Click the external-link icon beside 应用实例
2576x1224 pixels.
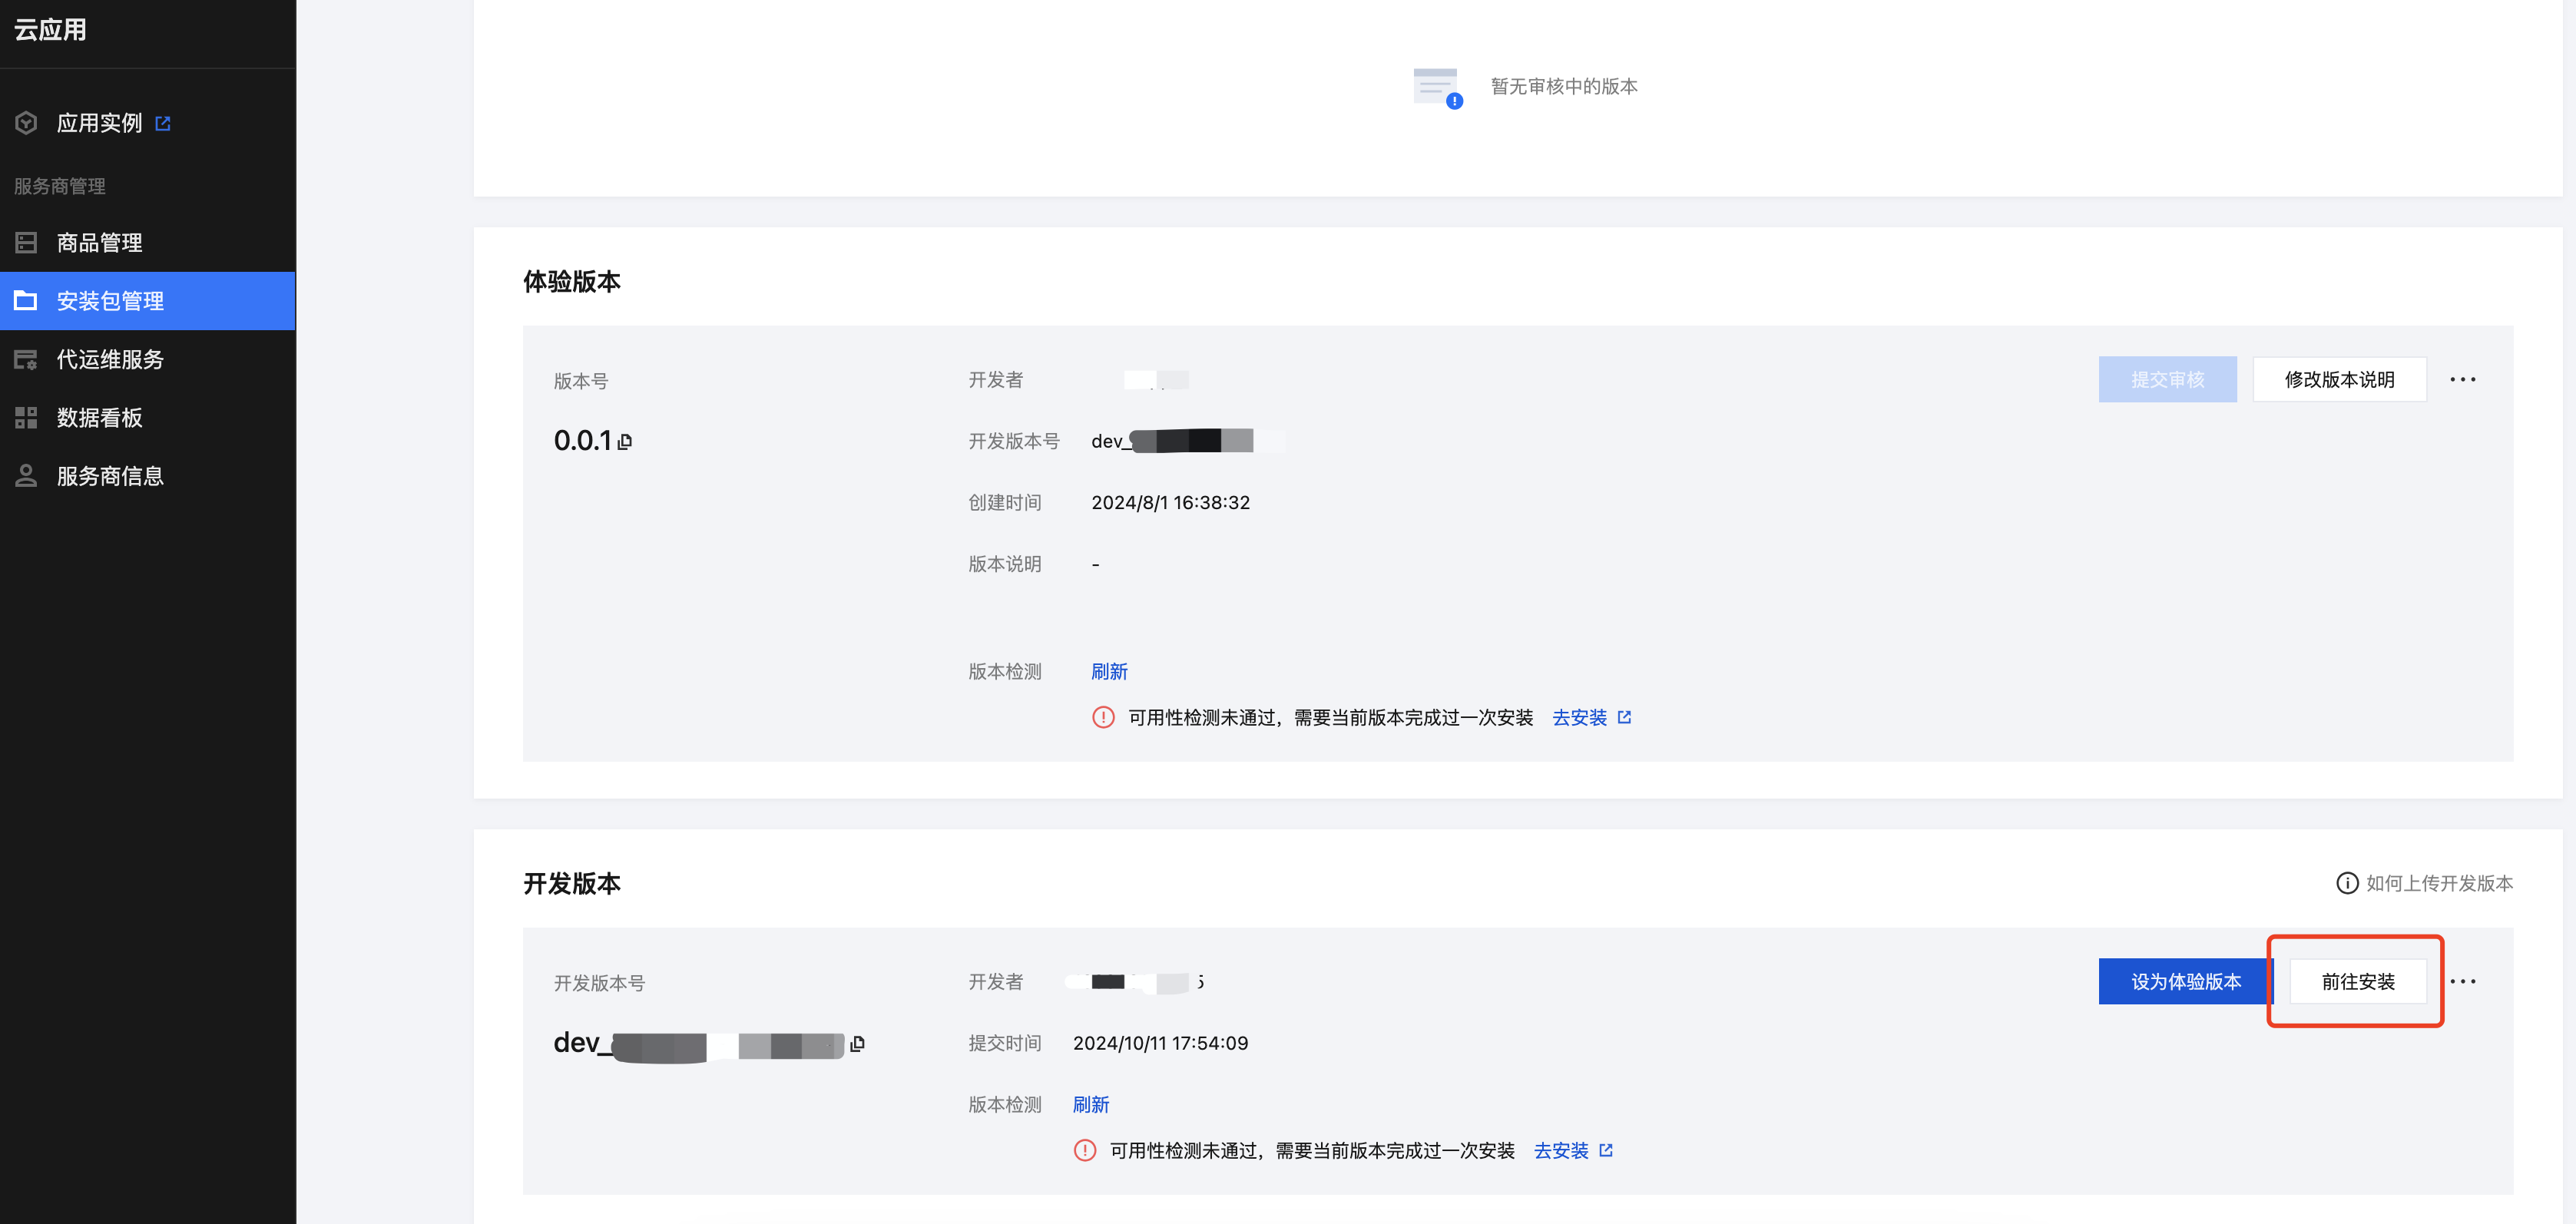pyautogui.click(x=163, y=123)
